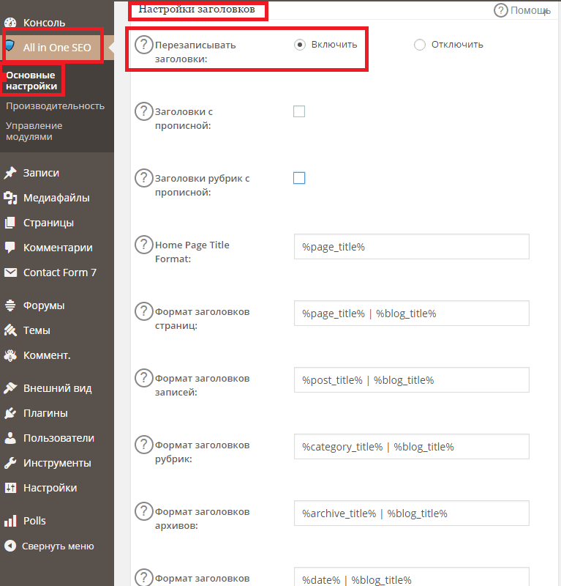Click the Внешний вид paintbrush icon

(x=10, y=388)
